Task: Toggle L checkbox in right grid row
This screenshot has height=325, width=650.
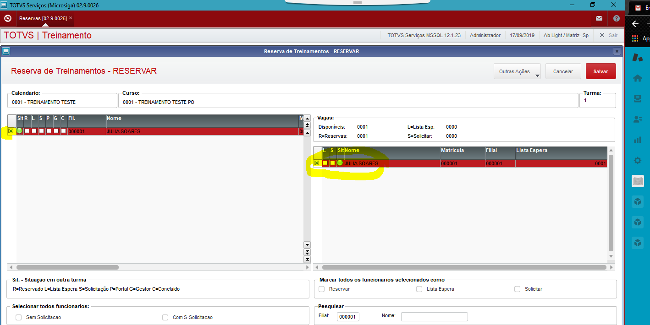Action: click(x=325, y=163)
